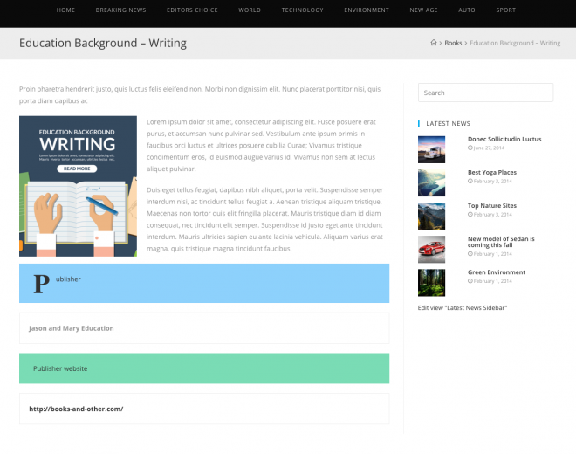Open Top Nature Sites article
Viewport: 576px width, 454px height.
pyautogui.click(x=492, y=205)
